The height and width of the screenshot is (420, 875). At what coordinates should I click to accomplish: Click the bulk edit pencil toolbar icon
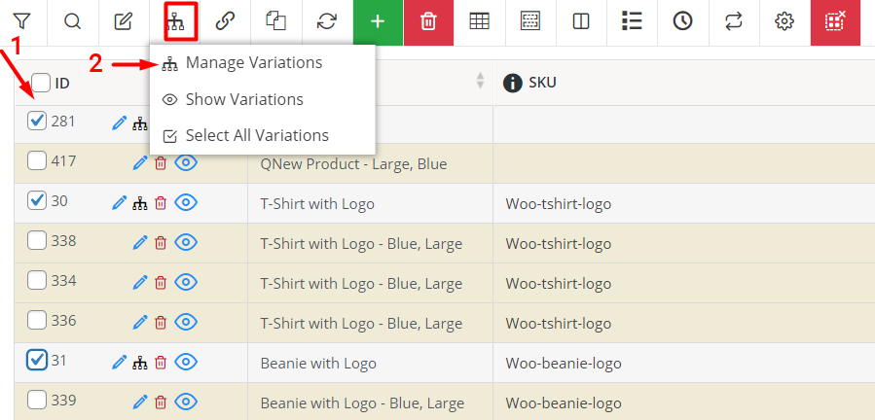tap(124, 21)
